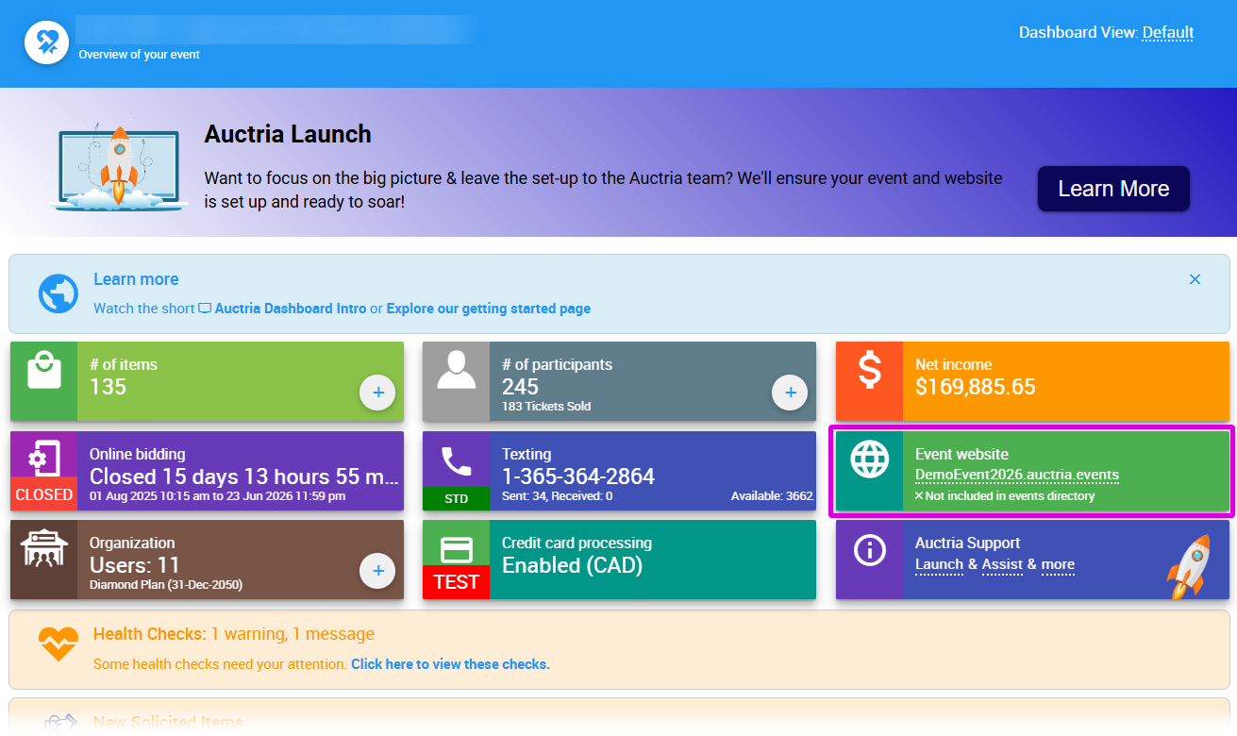Click the 'Auctria Launch' banner heading
Image resolution: width=1237 pixels, height=736 pixels.
[288, 134]
